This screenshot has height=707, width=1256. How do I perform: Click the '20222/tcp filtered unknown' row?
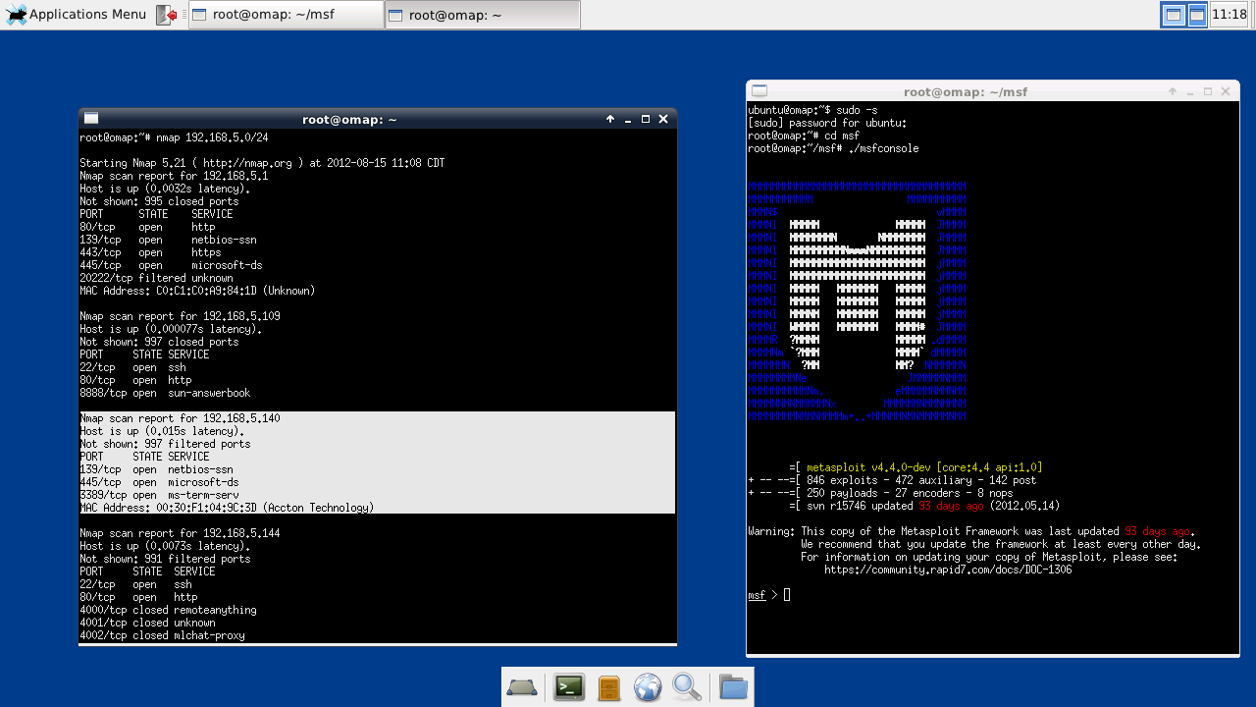click(156, 278)
